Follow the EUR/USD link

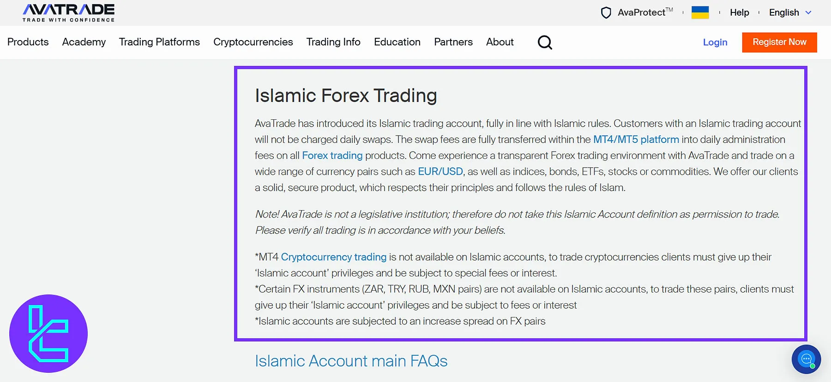[440, 171]
